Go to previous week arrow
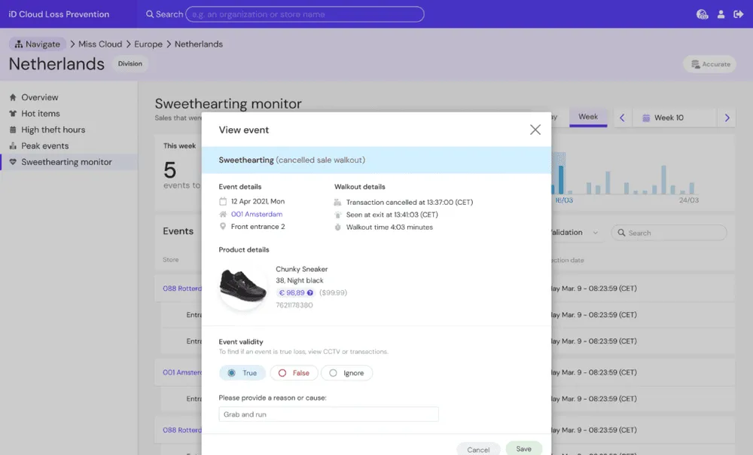 [622, 118]
